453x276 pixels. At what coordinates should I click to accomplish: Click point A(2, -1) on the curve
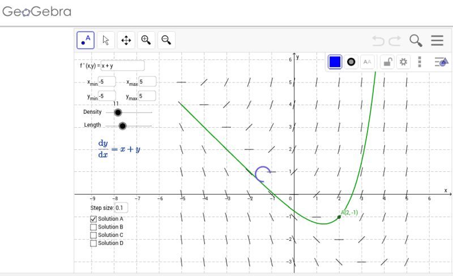point(339,217)
